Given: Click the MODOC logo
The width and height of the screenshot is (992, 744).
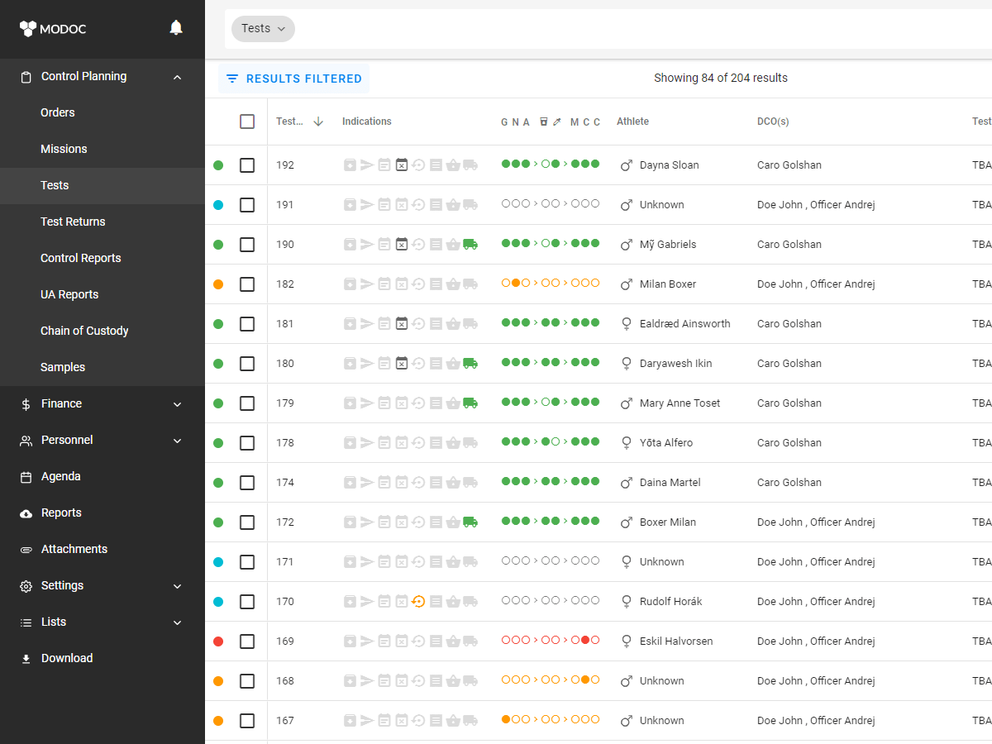Looking at the screenshot, I should tap(53, 29).
